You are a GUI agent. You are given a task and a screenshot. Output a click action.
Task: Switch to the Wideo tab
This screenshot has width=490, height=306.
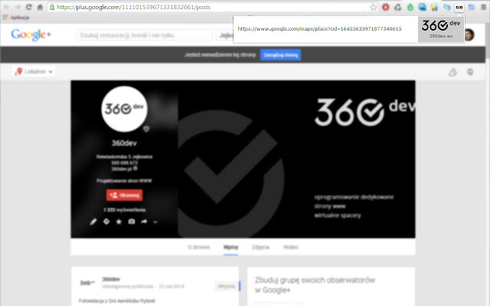point(291,247)
